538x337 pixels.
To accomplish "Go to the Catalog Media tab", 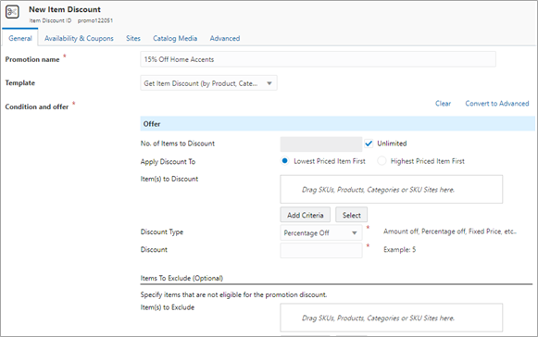I will [x=175, y=39].
